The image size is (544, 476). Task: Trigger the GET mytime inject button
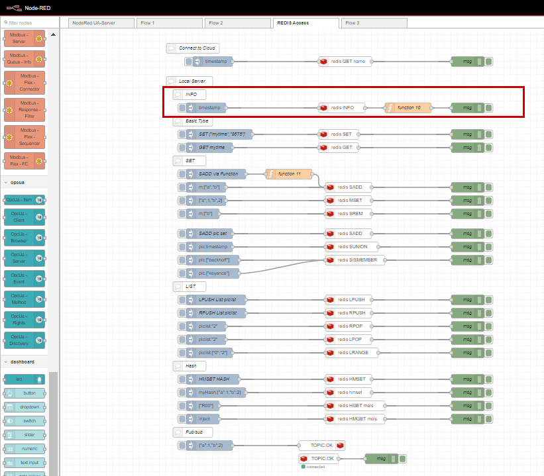182,148
